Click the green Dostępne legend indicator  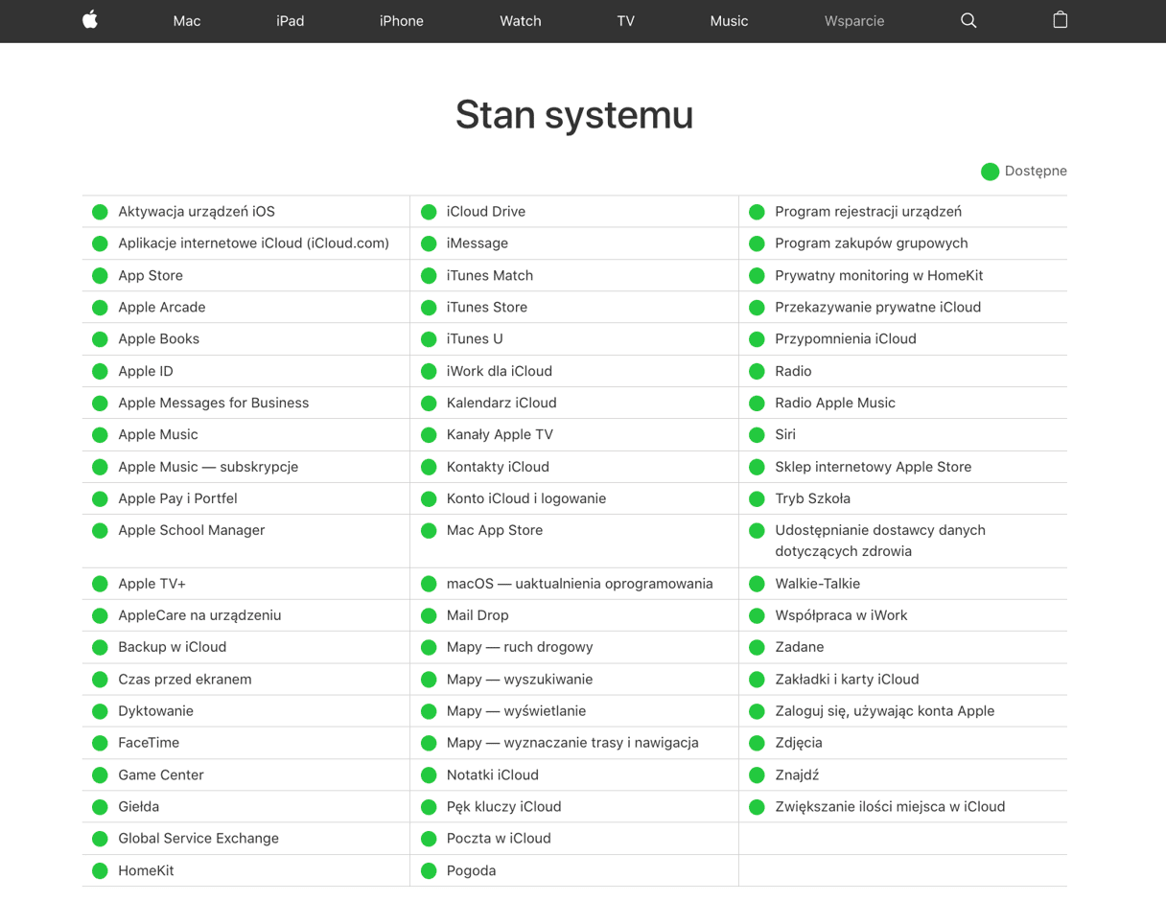click(x=990, y=172)
